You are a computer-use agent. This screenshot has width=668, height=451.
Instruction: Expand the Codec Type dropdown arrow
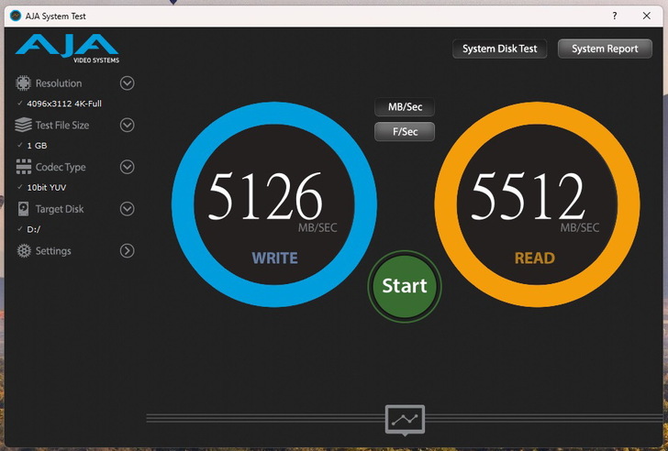127,167
